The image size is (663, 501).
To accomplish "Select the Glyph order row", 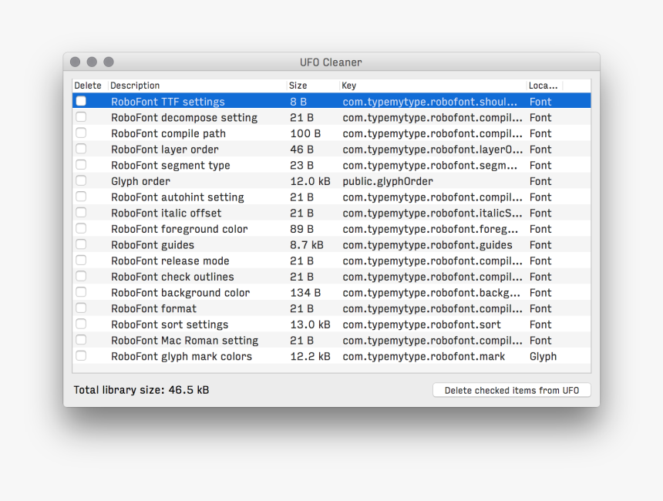I will click(x=331, y=181).
